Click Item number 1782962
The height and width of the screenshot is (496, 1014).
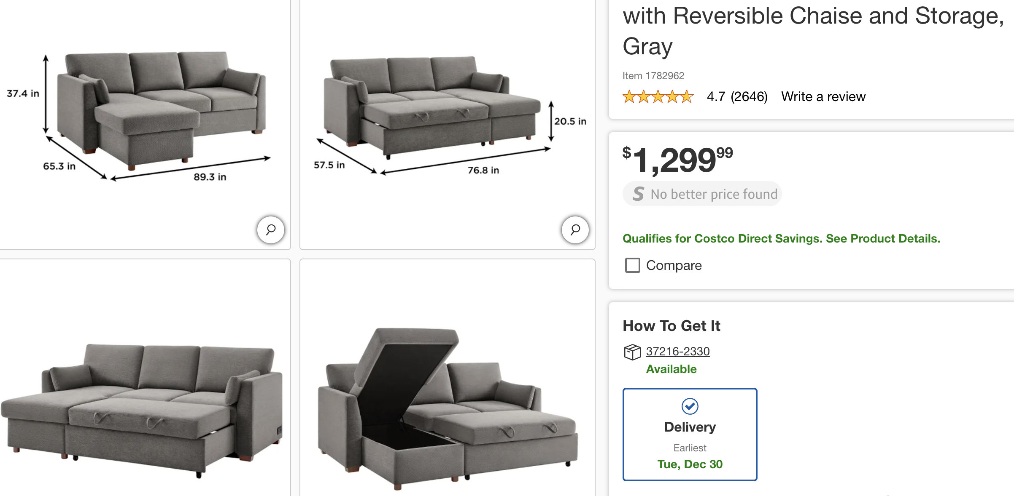pos(653,76)
